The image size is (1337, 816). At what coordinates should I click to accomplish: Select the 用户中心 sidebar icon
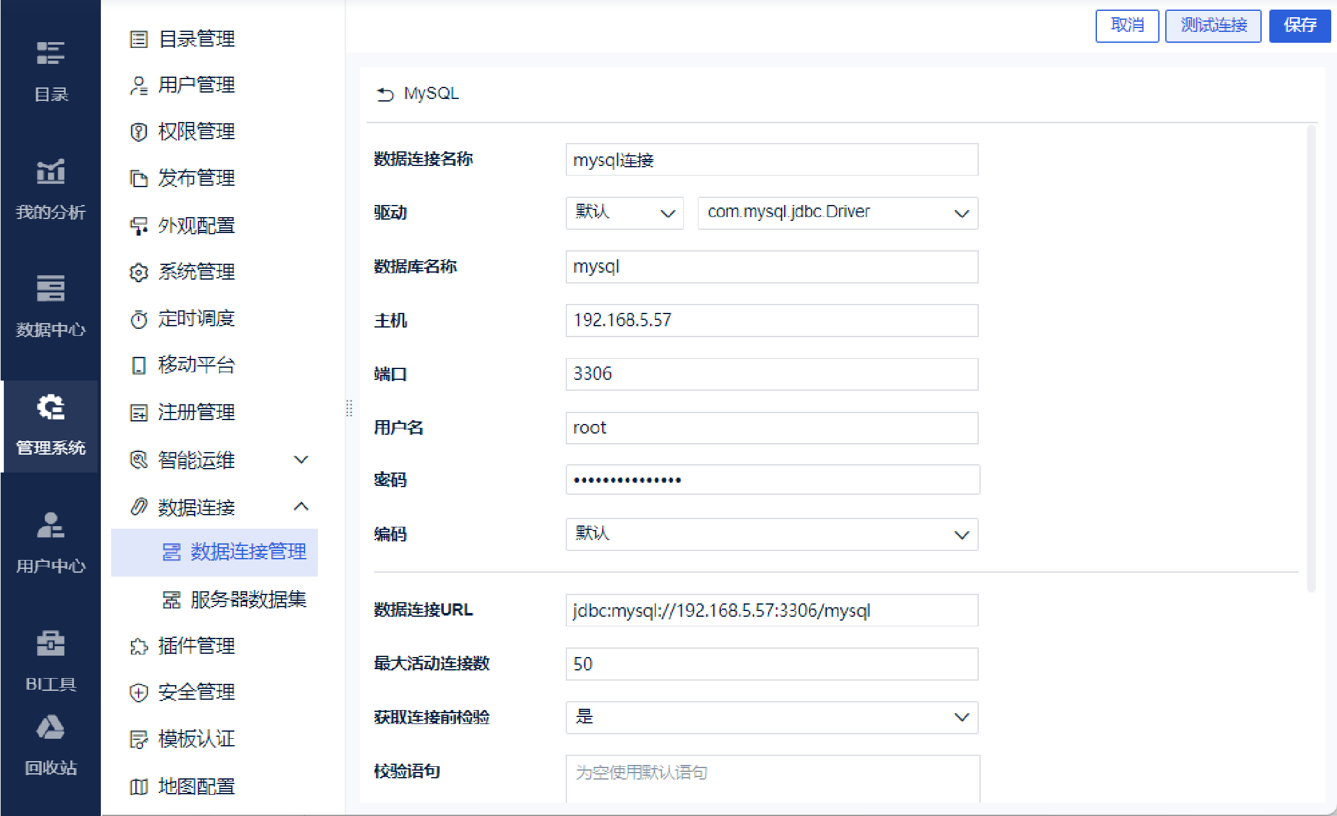tap(50, 525)
